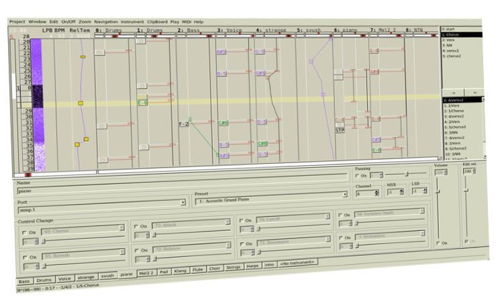Click the playlist scroll-up arrow

(483, 99)
